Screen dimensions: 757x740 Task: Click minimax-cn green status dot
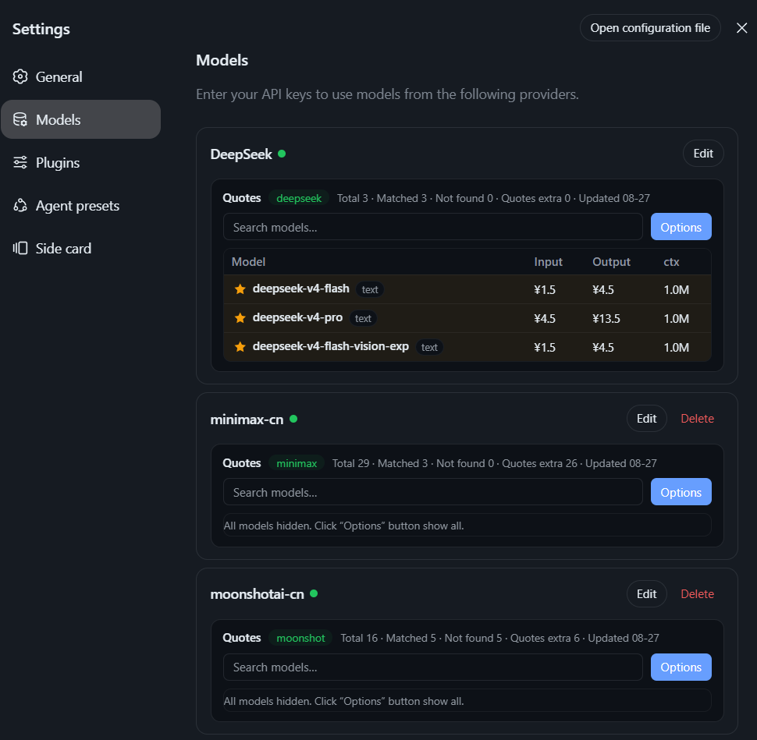tap(293, 419)
